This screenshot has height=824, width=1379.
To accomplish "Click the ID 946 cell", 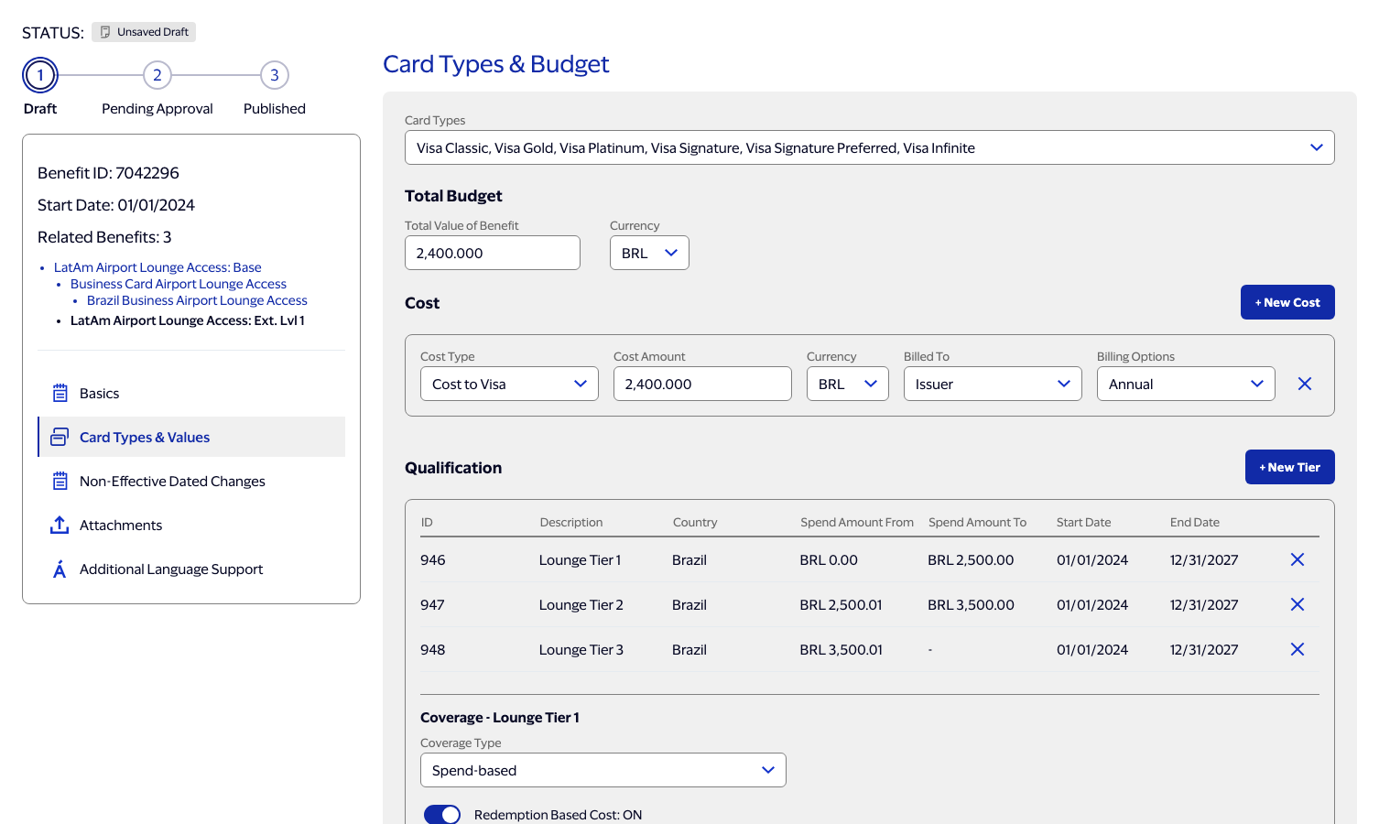I will [433, 560].
